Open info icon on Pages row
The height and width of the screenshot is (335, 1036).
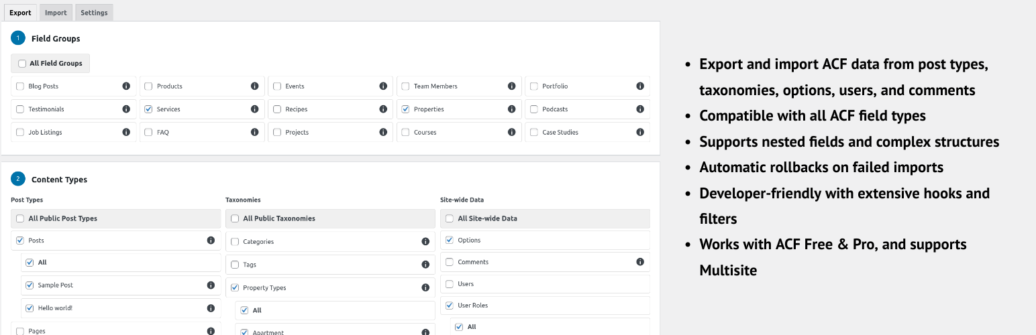(x=211, y=331)
